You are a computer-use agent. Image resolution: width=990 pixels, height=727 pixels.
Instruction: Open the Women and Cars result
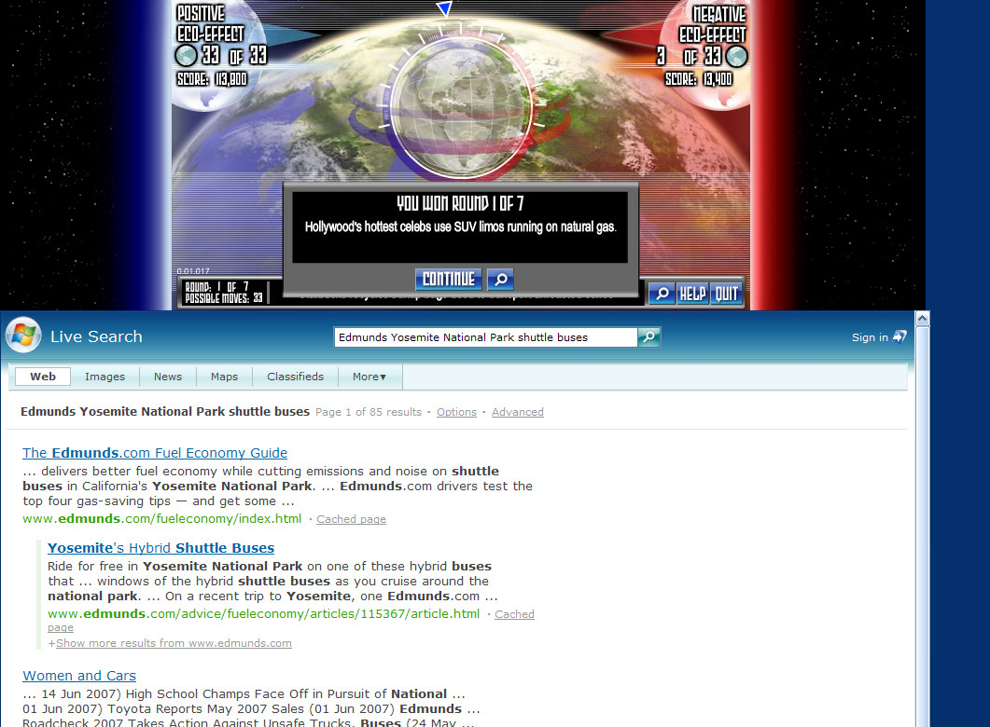click(x=79, y=676)
